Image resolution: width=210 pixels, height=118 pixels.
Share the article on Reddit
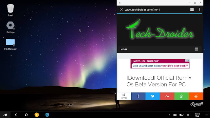(196, 96)
